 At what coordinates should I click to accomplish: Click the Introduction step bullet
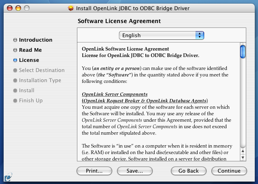[15, 40]
